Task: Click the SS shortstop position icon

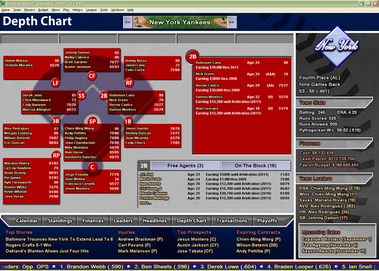Action: pyautogui.click(x=81, y=95)
